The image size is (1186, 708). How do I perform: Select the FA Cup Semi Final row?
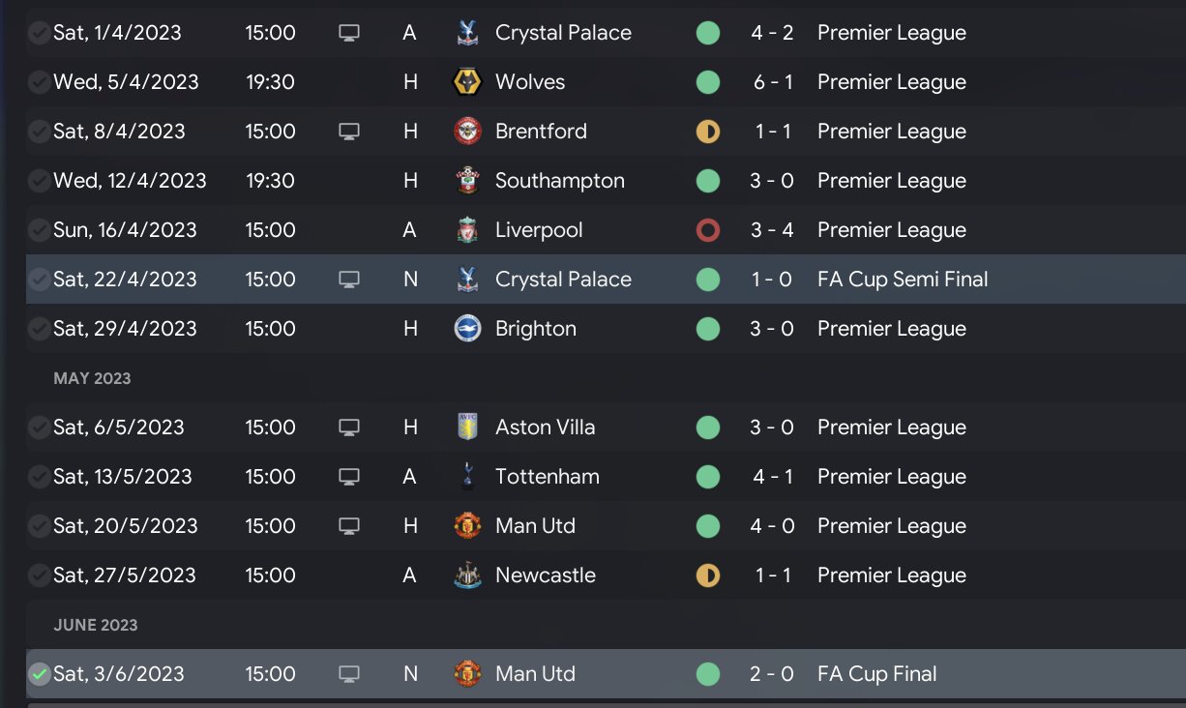point(580,280)
